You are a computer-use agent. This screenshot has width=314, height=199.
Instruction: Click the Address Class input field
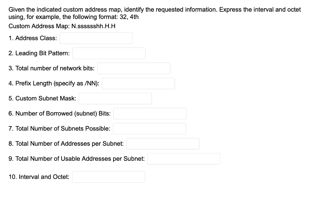tap(96, 38)
